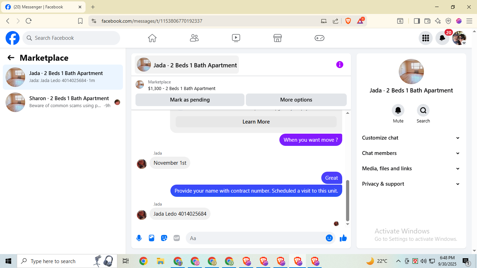Choose a GIF icon
Image resolution: width=477 pixels, height=268 pixels.
[x=177, y=238]
